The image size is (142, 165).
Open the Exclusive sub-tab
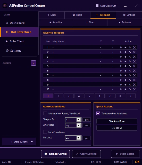pyautogui.click(x=124, y=22)
